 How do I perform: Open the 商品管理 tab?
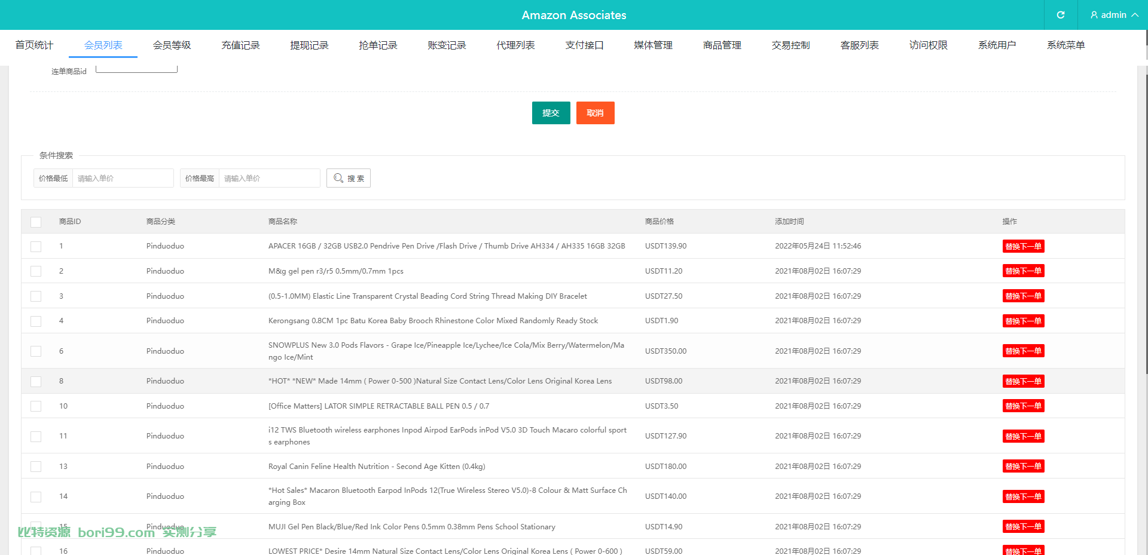722,45
